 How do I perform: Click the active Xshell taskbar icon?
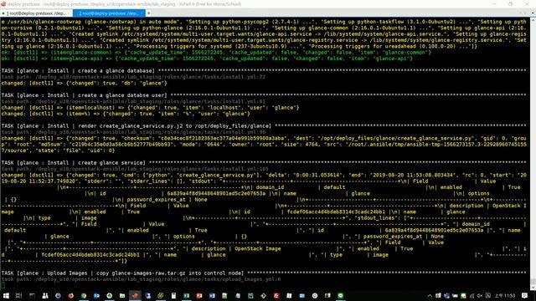pyautogui.click(x=135, y=295)
